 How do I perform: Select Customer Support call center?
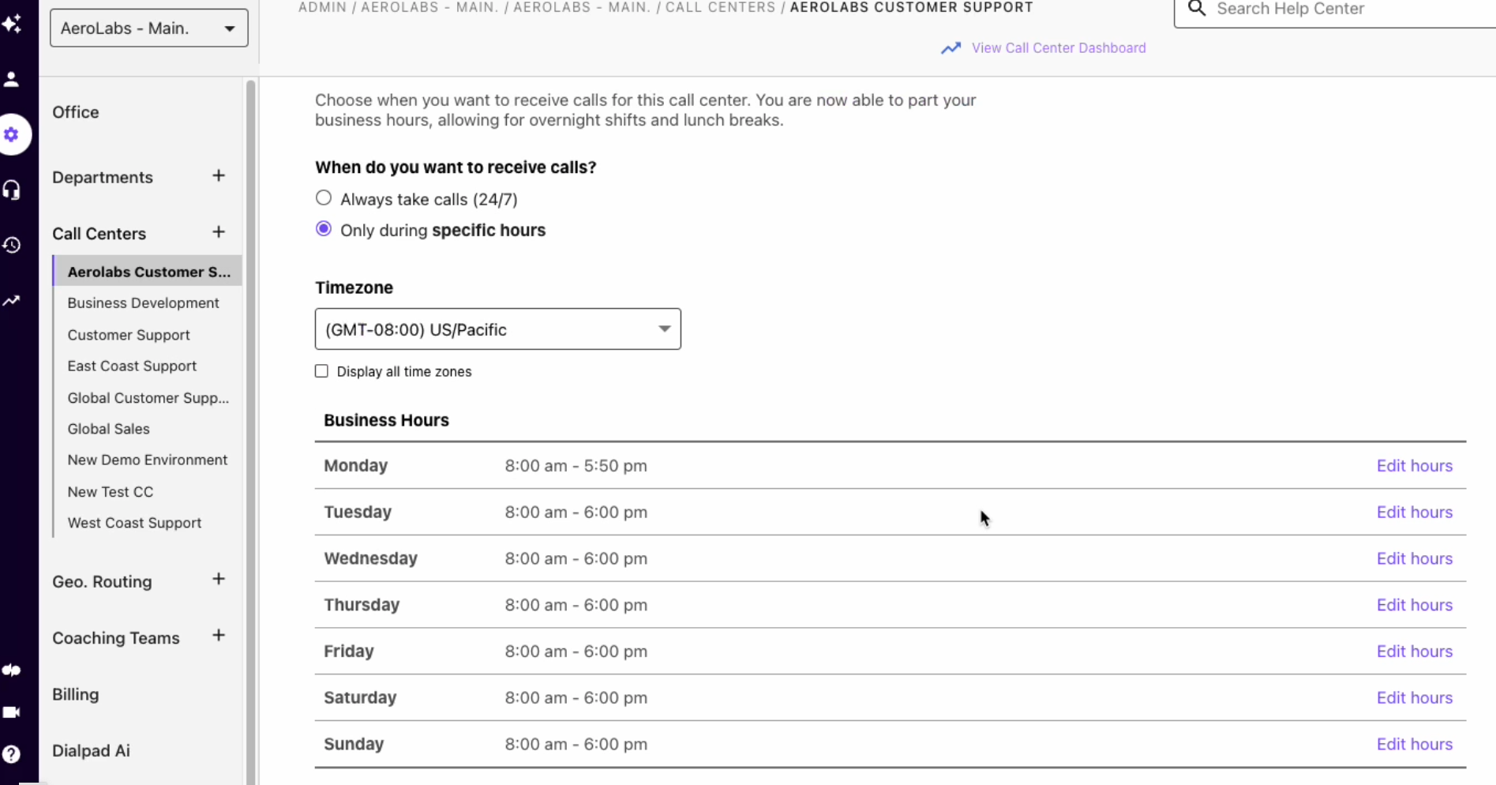point(129,335)
